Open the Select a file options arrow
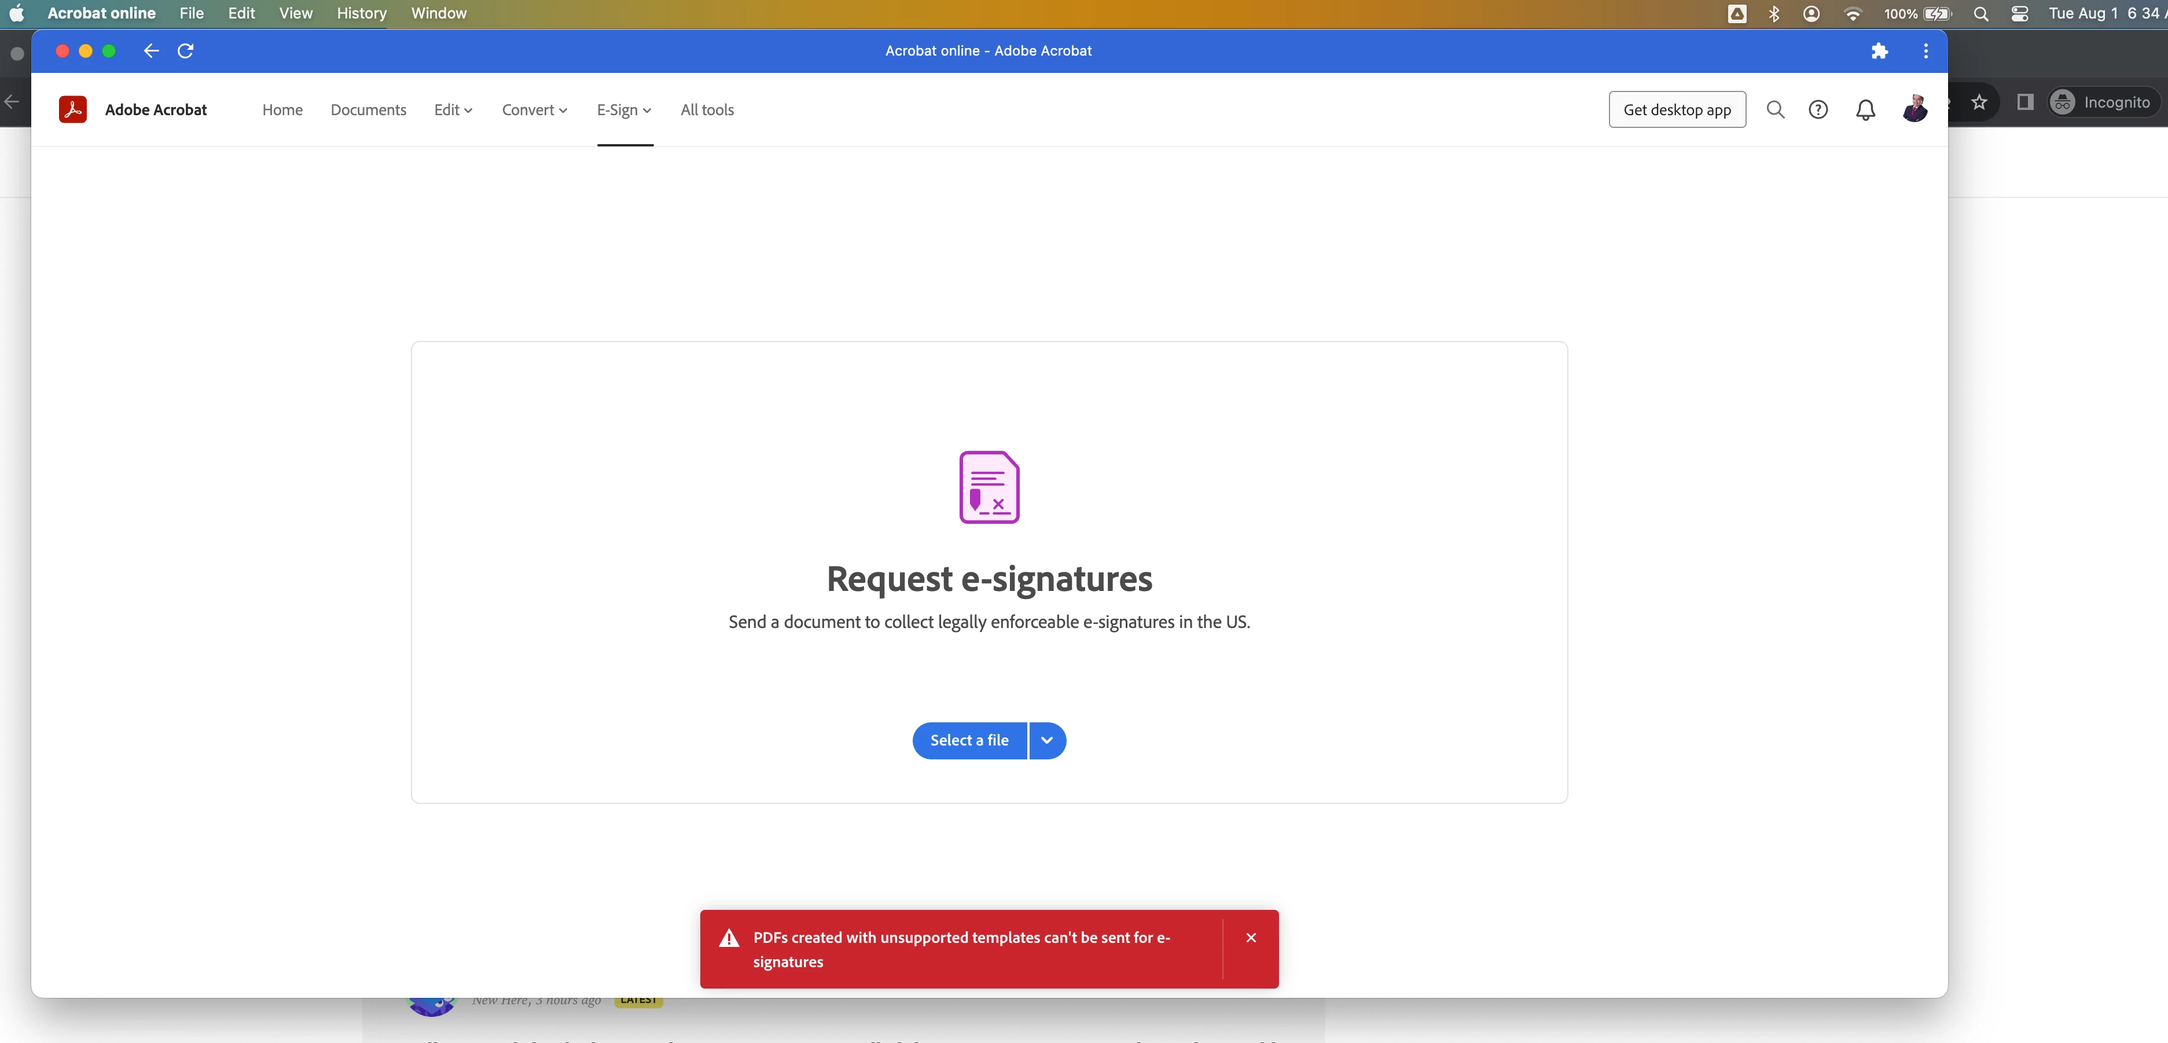2168x1043 pixels. pos(1046,741)
